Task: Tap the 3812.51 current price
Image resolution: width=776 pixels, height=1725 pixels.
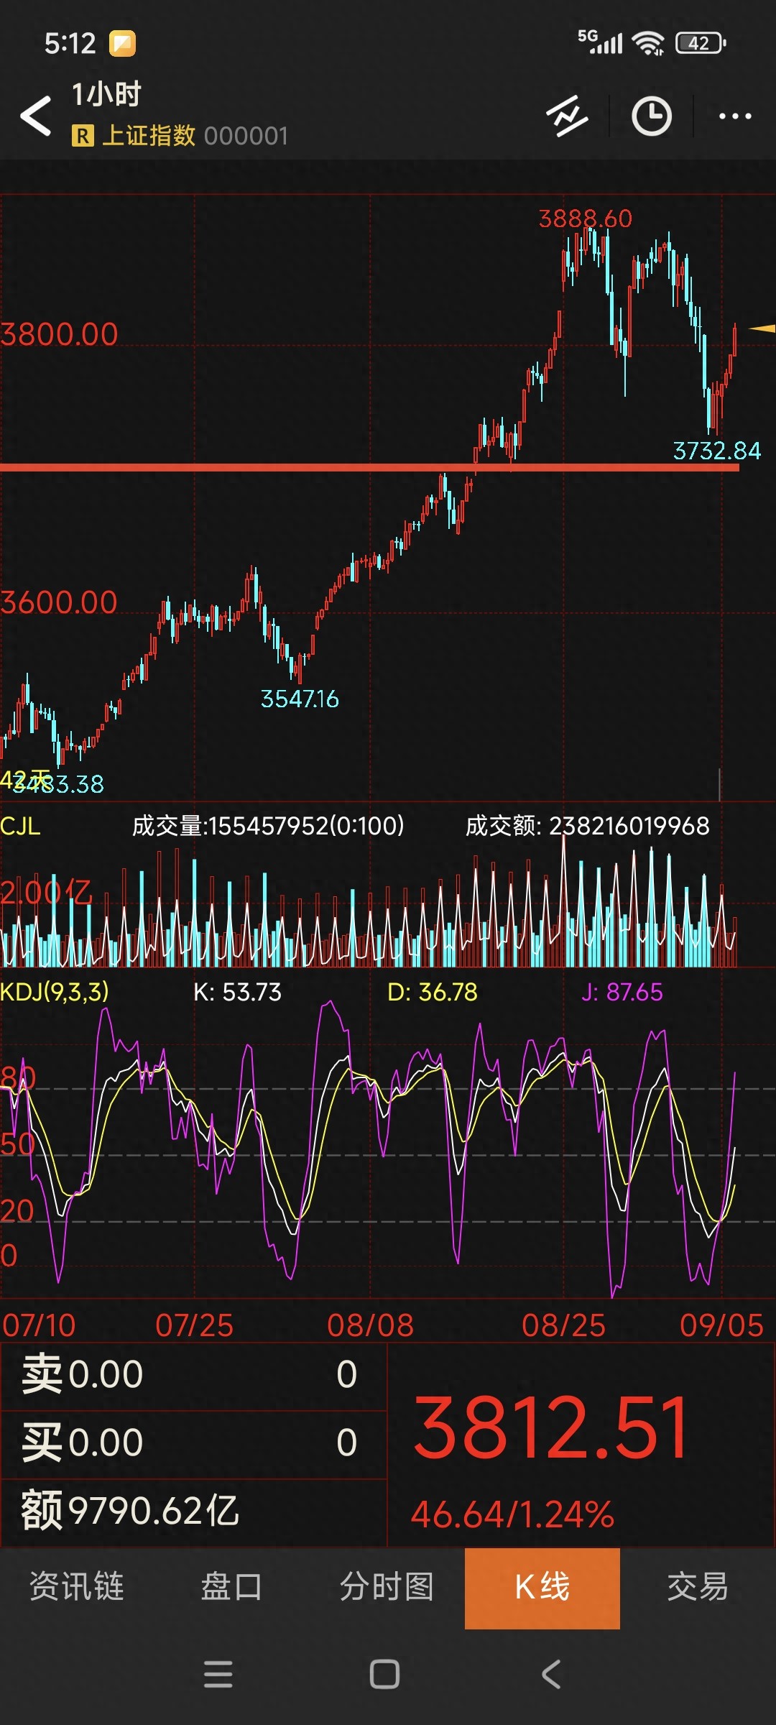Action: [552, 1427]
